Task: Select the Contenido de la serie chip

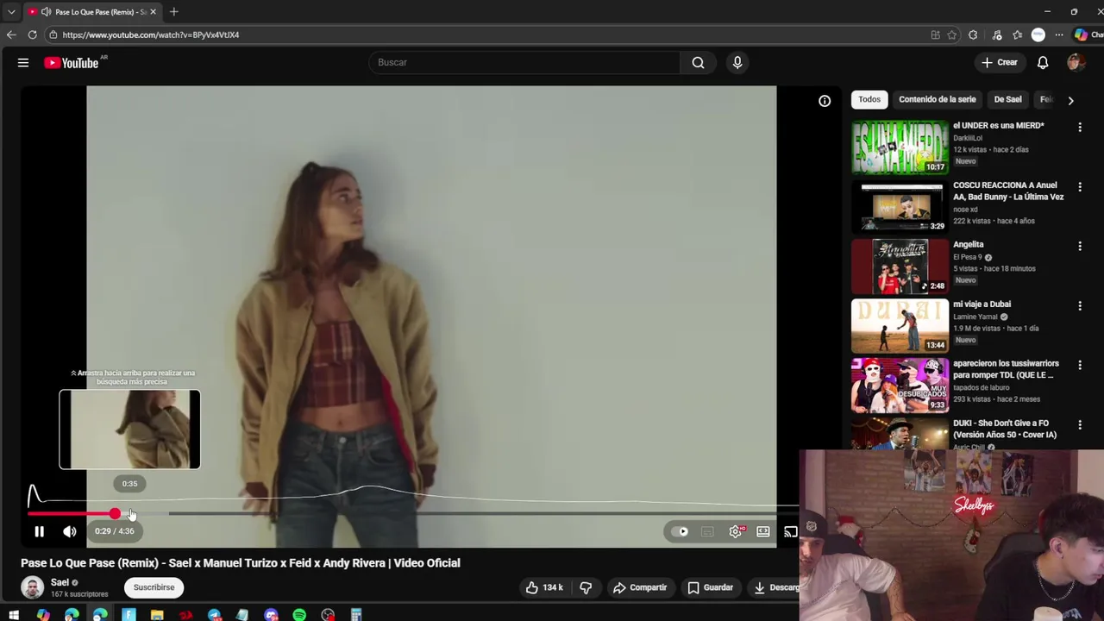Action: [x=938, y=99]
